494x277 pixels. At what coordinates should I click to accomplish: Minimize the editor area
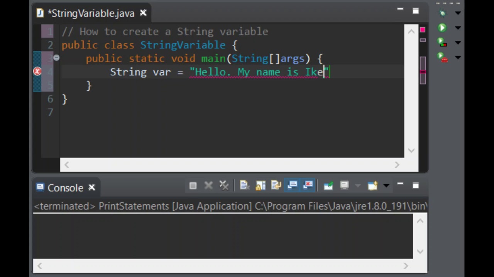point(400,9)
